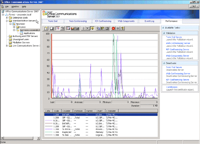Open the File menu

(x=7, y=7)
